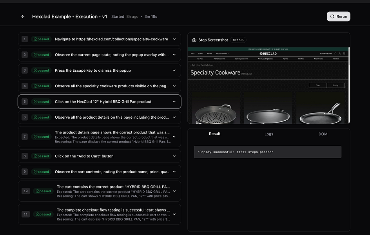370x235 pixels.
Task: Click the passed badge of step 1
Action: [x=41, y=39]
